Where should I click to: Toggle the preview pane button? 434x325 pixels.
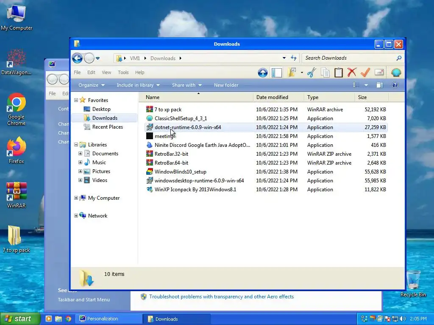pyautogui.click(x=380, y=85)
